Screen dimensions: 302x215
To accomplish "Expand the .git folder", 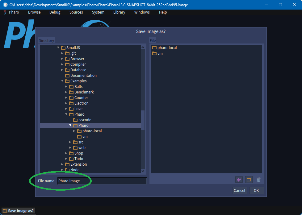I will (x=62, y=53).
